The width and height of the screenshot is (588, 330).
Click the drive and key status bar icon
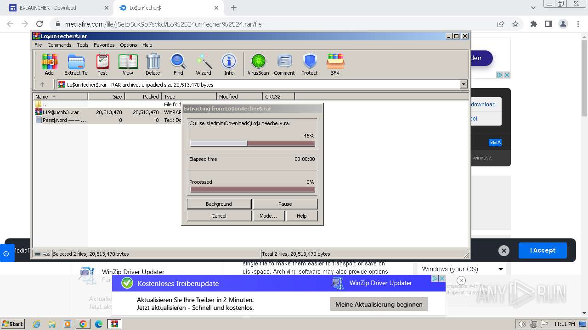(x=42, y=254)
